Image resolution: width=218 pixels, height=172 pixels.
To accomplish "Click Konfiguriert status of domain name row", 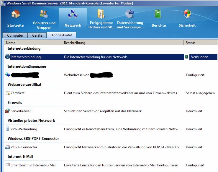I will point(195,75).
